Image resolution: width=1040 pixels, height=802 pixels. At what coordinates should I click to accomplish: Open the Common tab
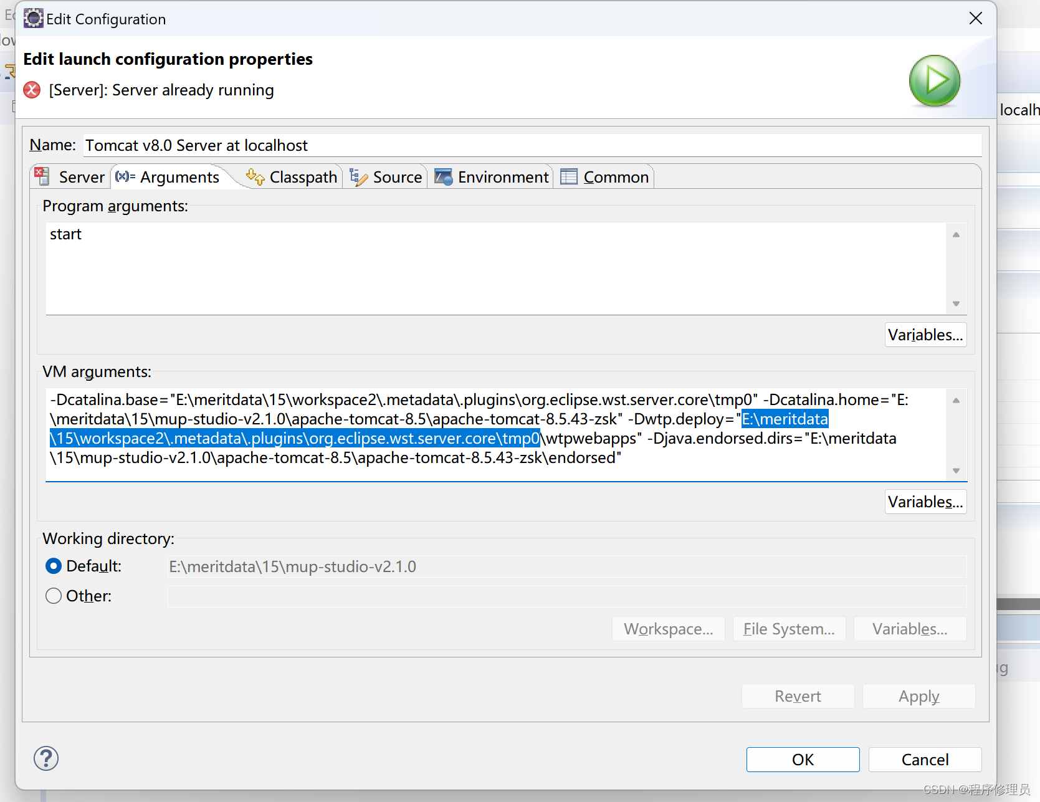(604, 177)
